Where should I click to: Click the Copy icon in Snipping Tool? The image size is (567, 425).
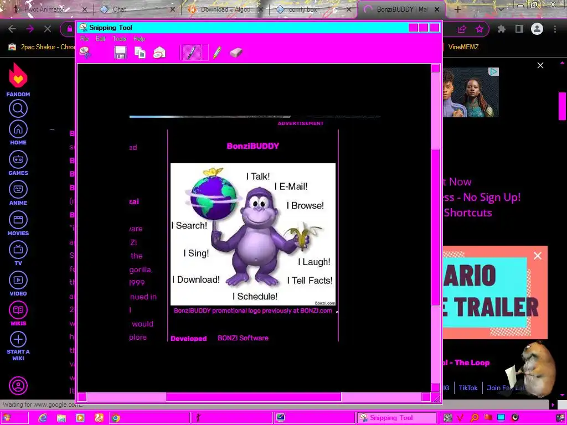coord(140,53)
